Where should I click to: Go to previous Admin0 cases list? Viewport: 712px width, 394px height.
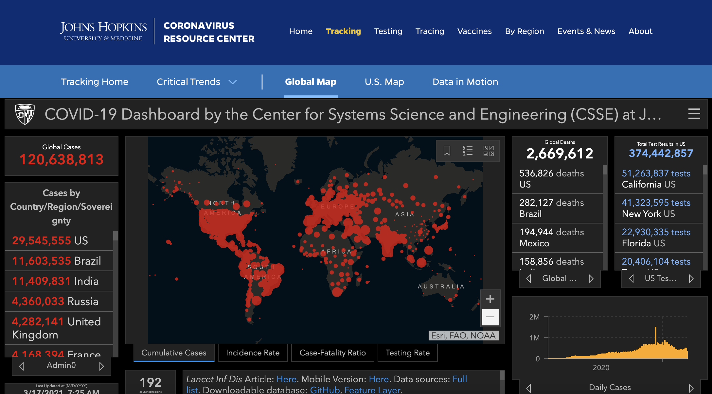point(22,366)
